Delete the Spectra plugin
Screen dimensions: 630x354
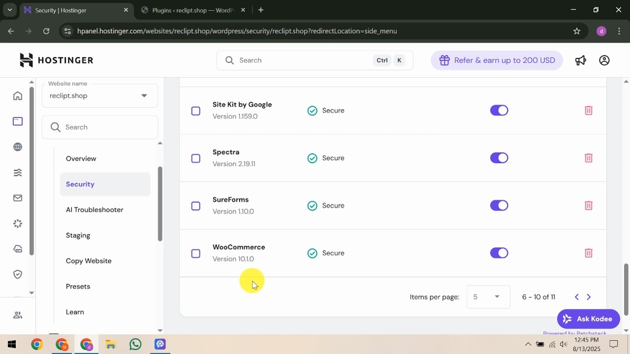(x=588, y=158)
